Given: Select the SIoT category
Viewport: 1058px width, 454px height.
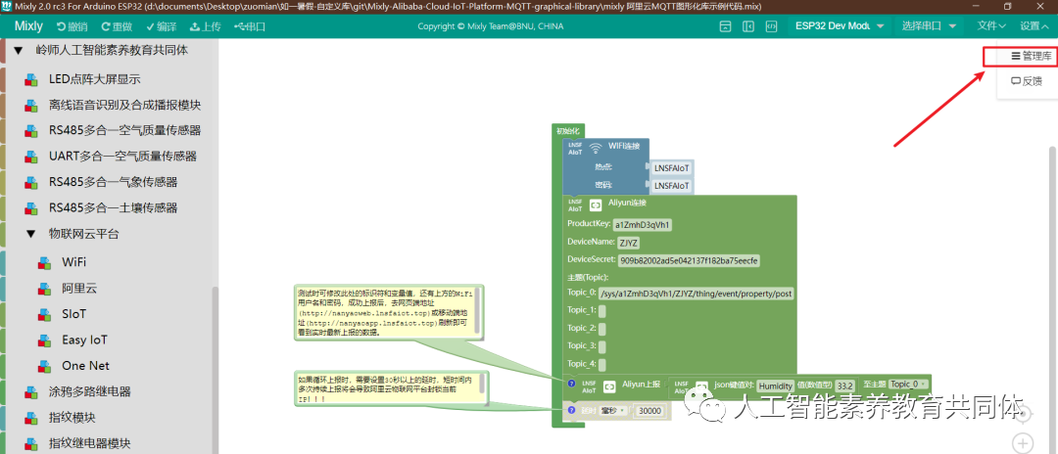Looking at the screenshot, I should pyautogui.click(x=74, y=314).
